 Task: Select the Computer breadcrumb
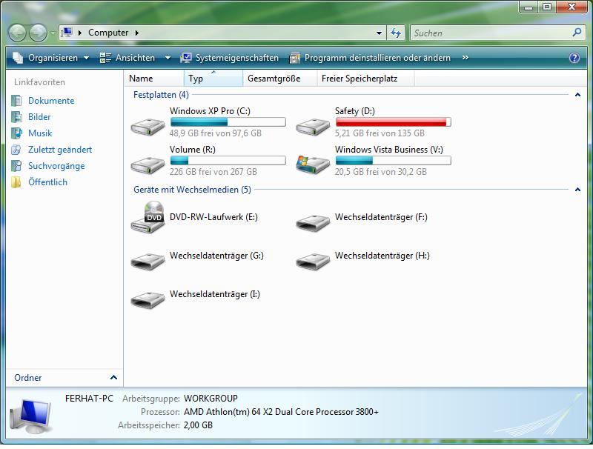tap(108, 33)
